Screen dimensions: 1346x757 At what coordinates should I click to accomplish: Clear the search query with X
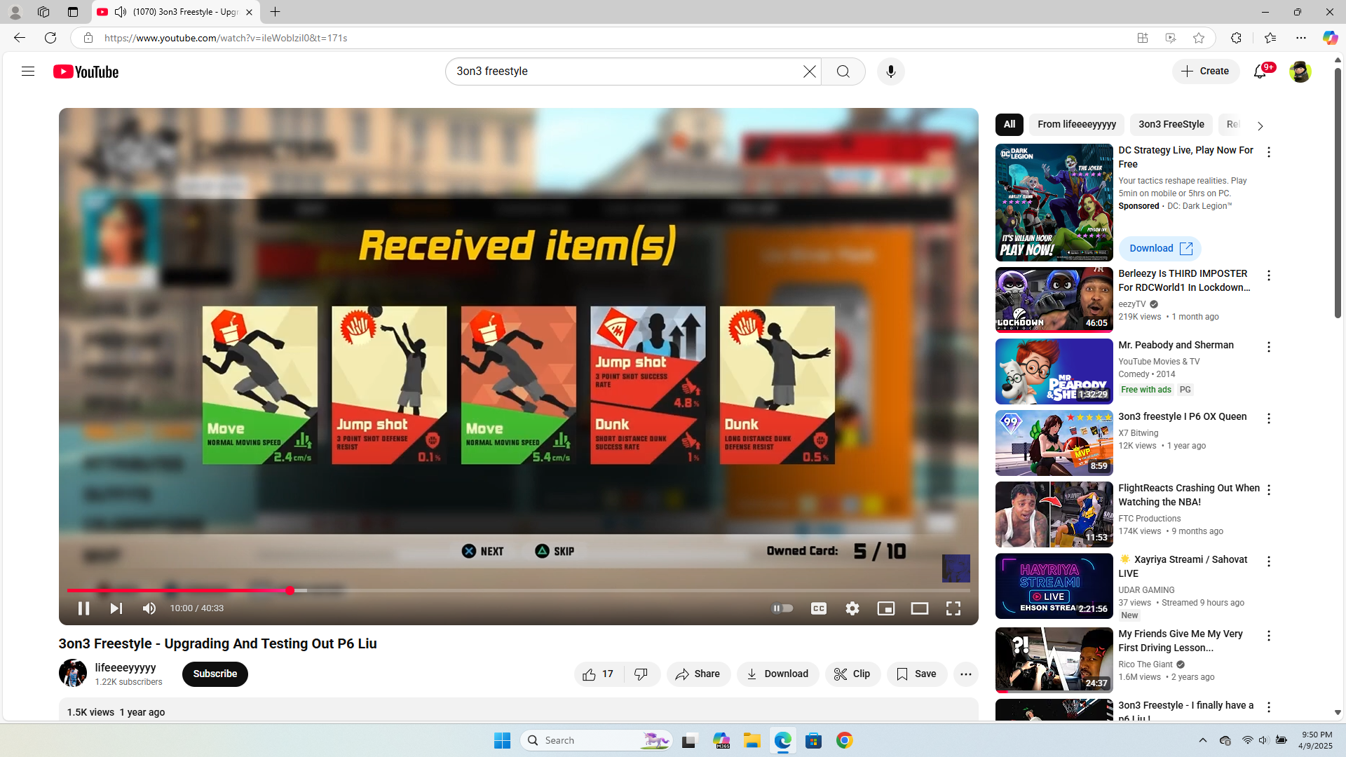point(810,71)
